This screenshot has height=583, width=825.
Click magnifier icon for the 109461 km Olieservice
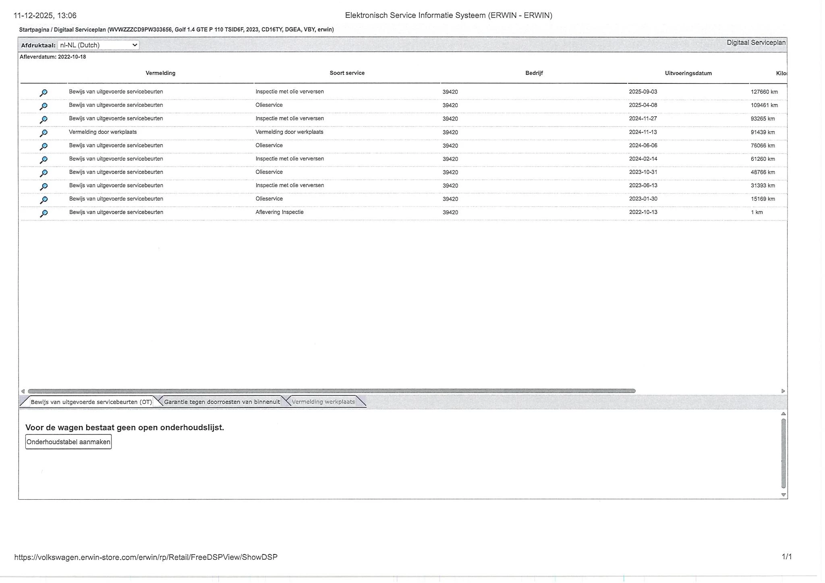pos(44,106)
